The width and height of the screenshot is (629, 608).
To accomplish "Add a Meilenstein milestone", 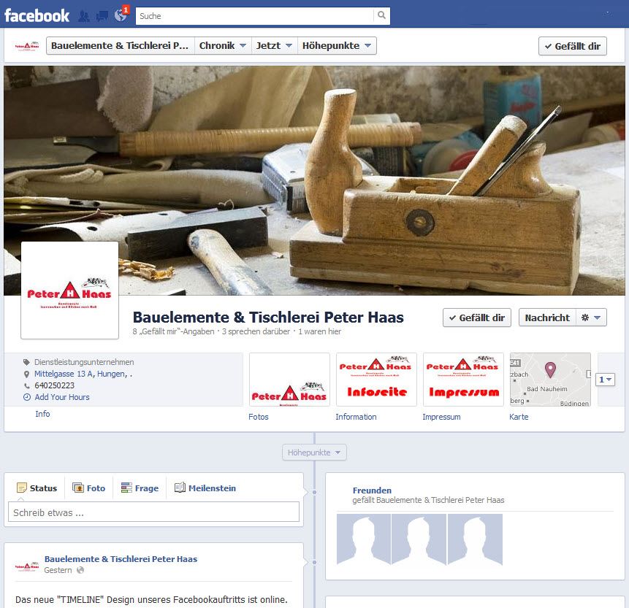I will tap(205, 488).
